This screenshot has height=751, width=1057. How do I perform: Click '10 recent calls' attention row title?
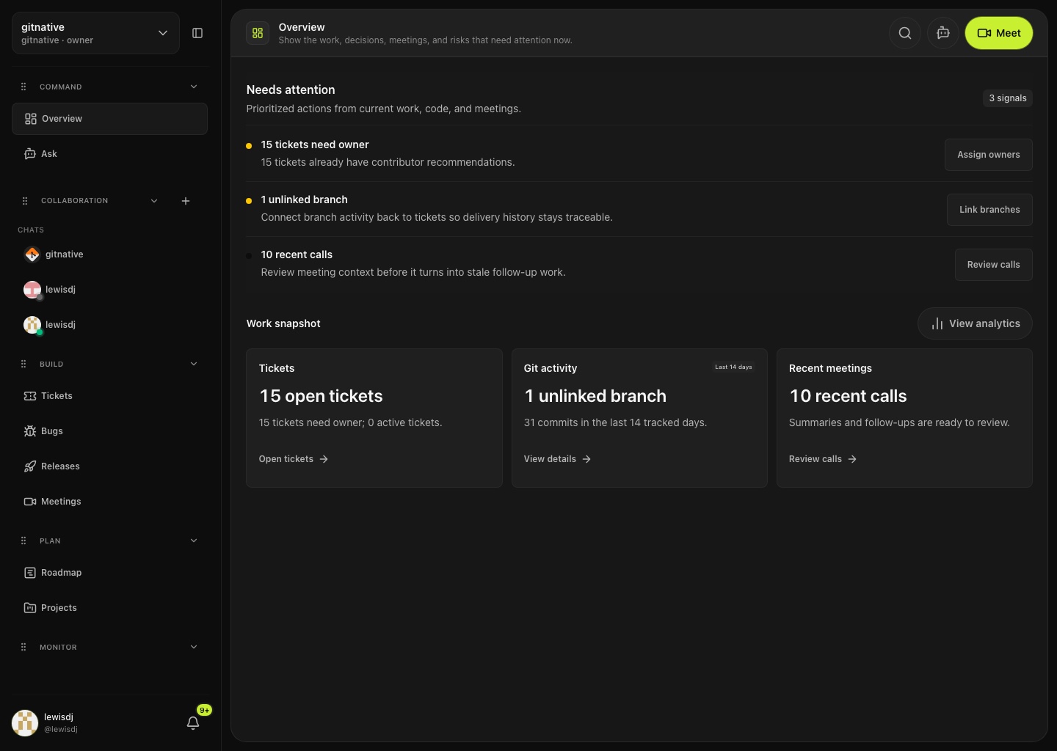click(x=297, y=254)
